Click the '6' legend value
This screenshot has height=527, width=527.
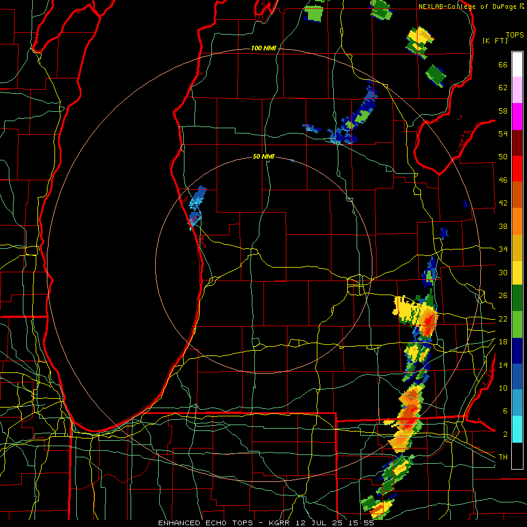click(505, 410)
